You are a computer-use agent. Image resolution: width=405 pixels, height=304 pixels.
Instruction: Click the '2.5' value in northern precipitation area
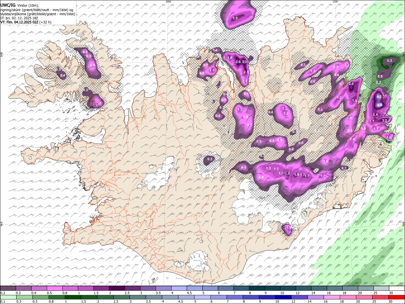246,72
